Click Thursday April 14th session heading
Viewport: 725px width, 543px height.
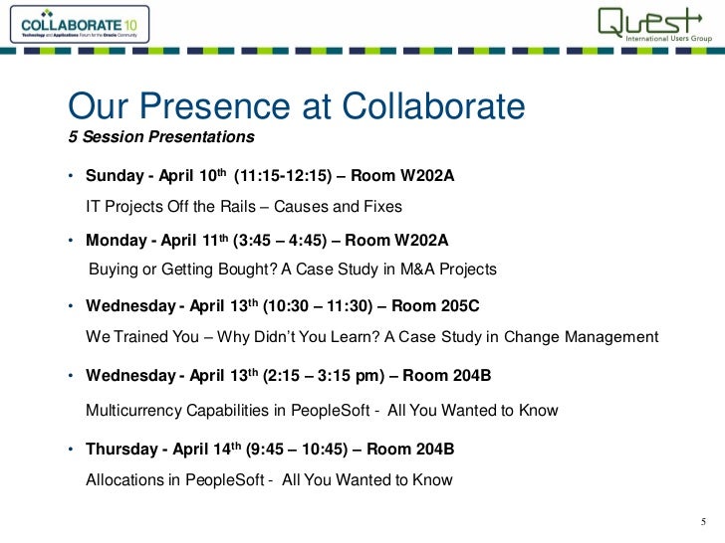[x=270, y=449]
